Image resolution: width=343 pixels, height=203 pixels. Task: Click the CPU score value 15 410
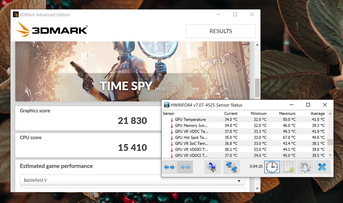(132, 148)
